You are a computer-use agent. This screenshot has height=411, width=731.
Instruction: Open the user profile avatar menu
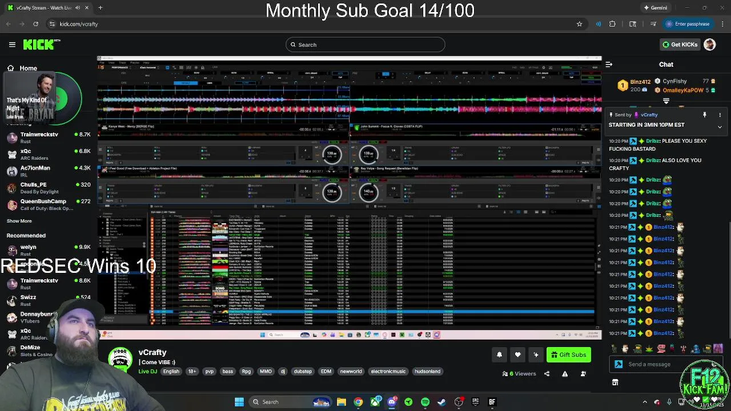710,45
